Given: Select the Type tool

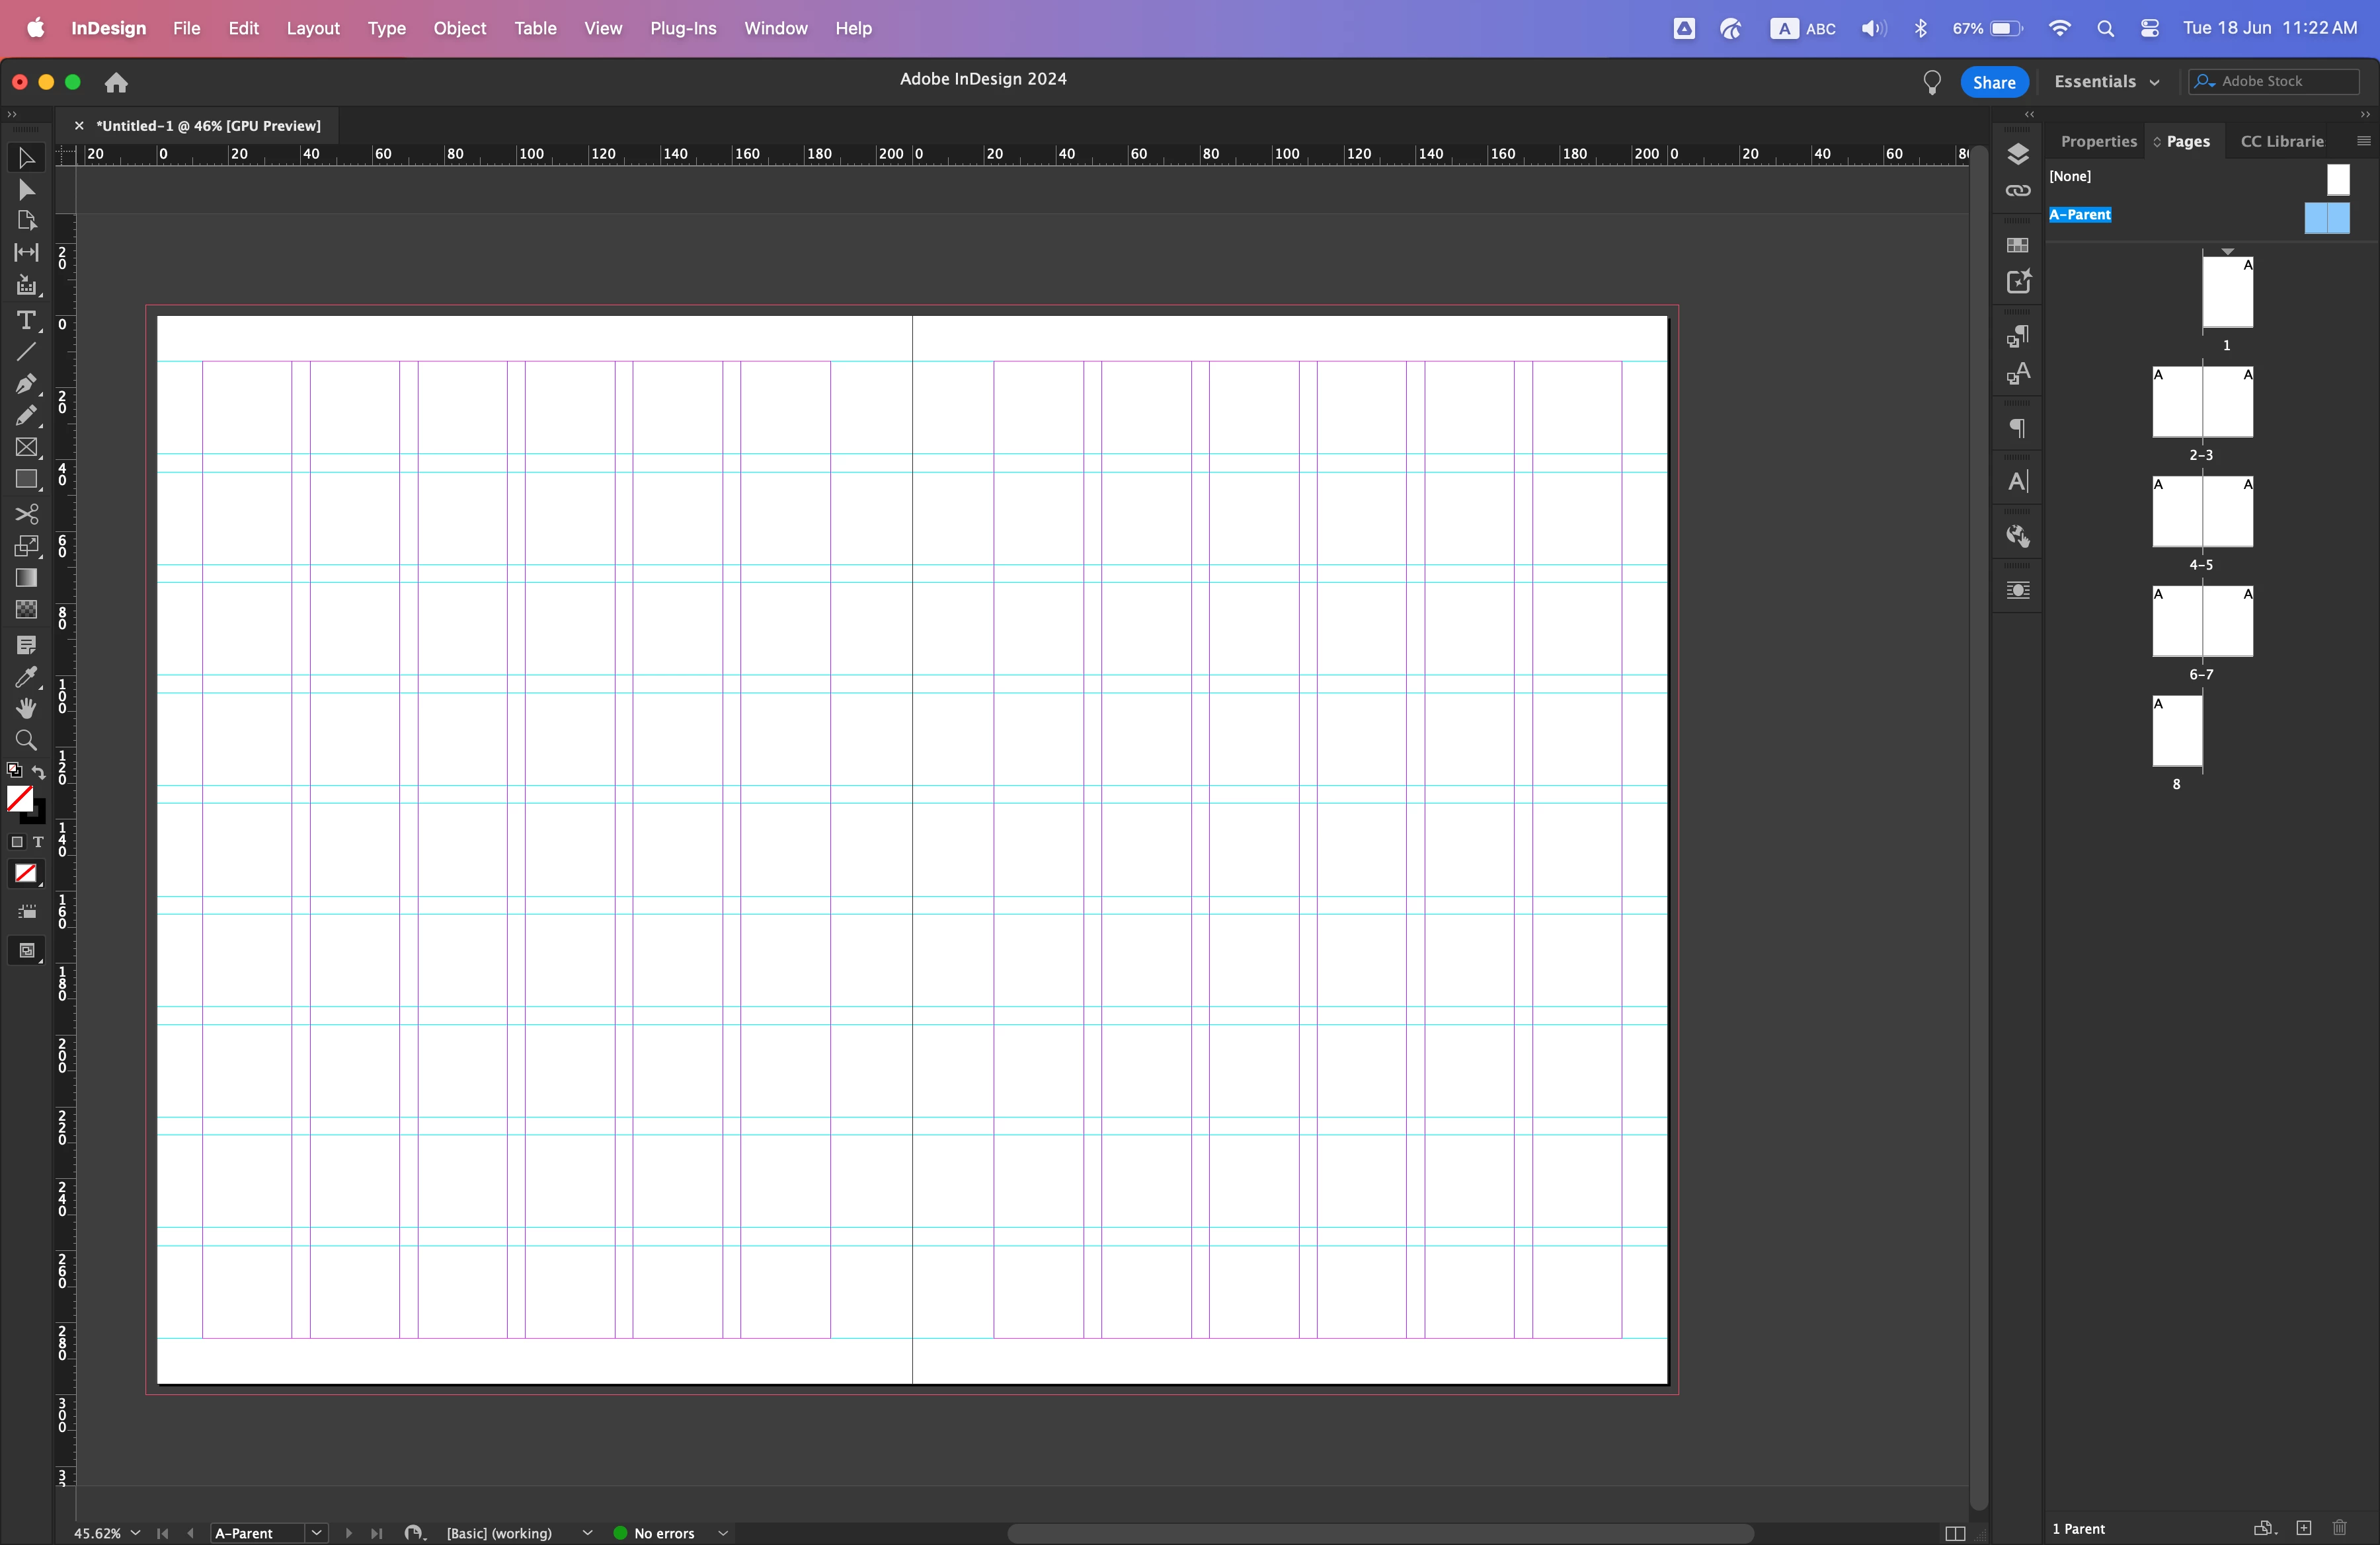Looking at the screenshot, I should [x=26, y=320].
